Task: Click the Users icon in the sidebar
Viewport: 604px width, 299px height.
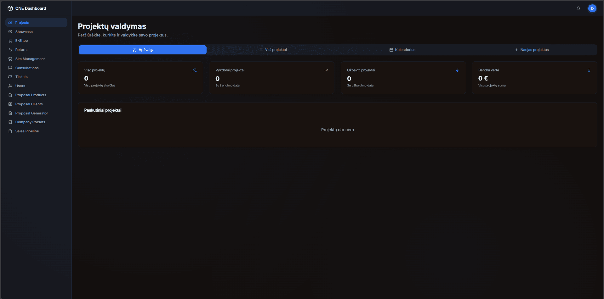Action: (10, 86)
